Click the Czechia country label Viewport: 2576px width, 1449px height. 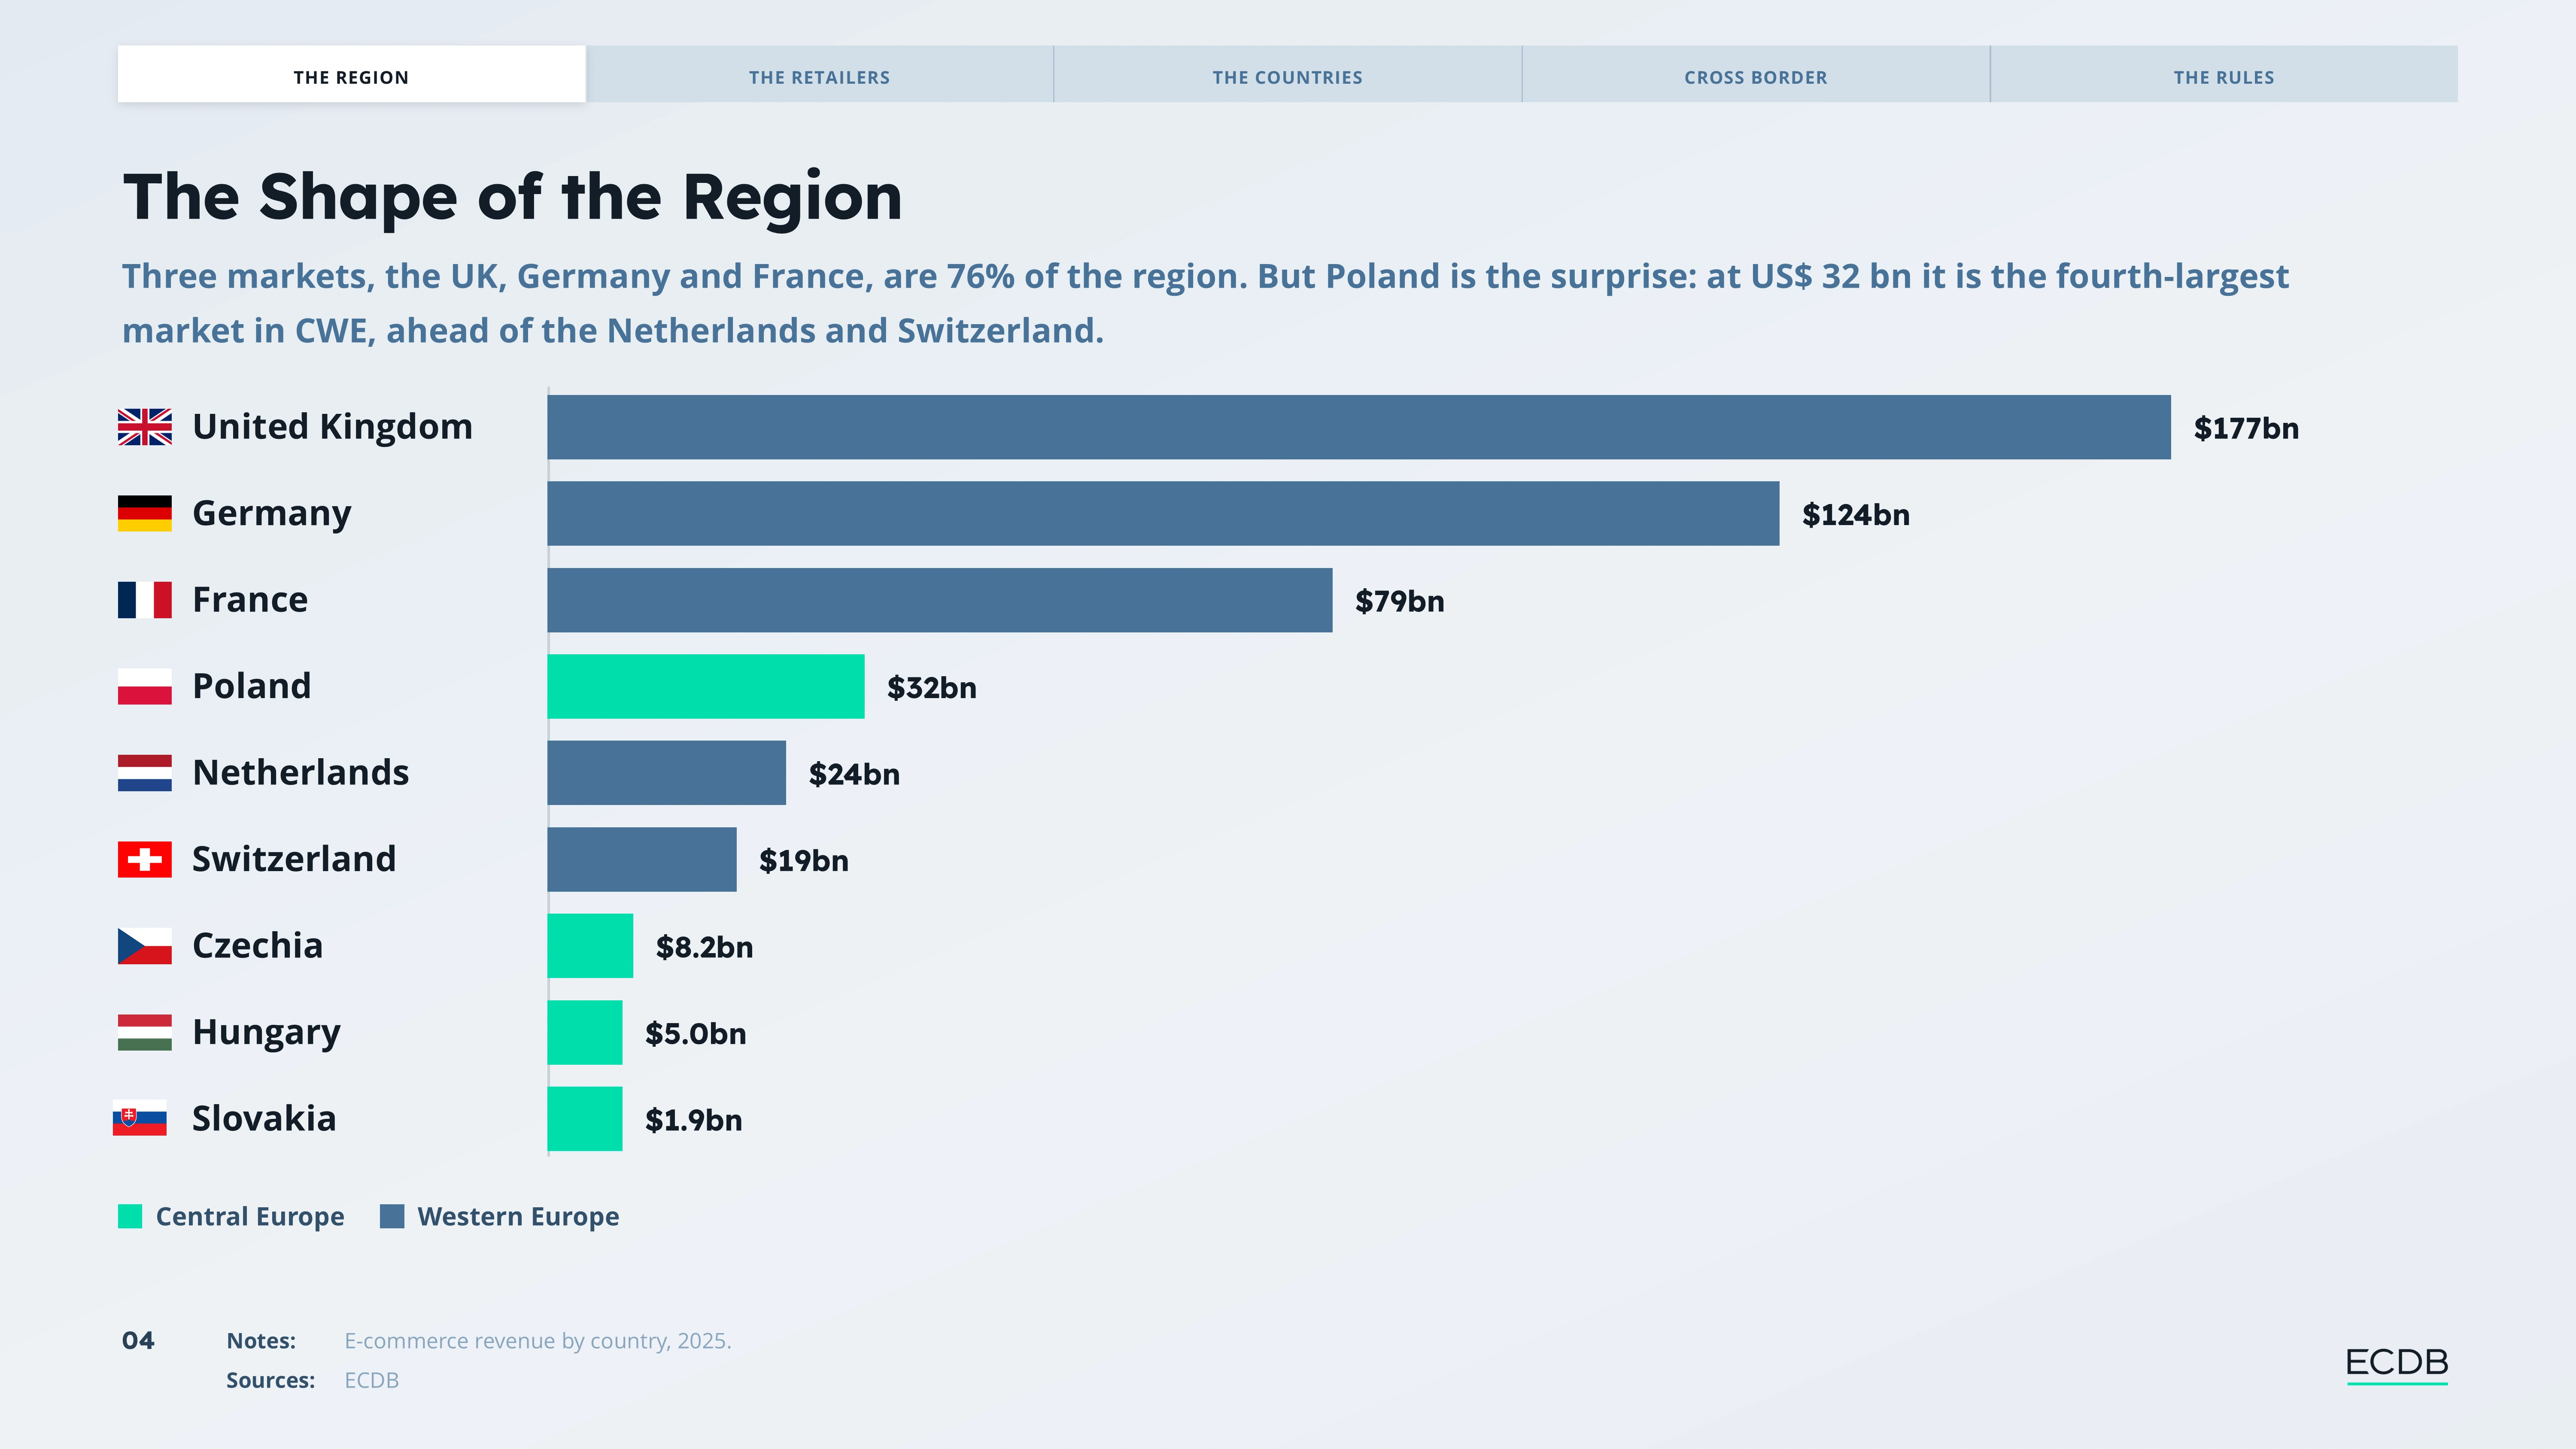pos(258,946)
